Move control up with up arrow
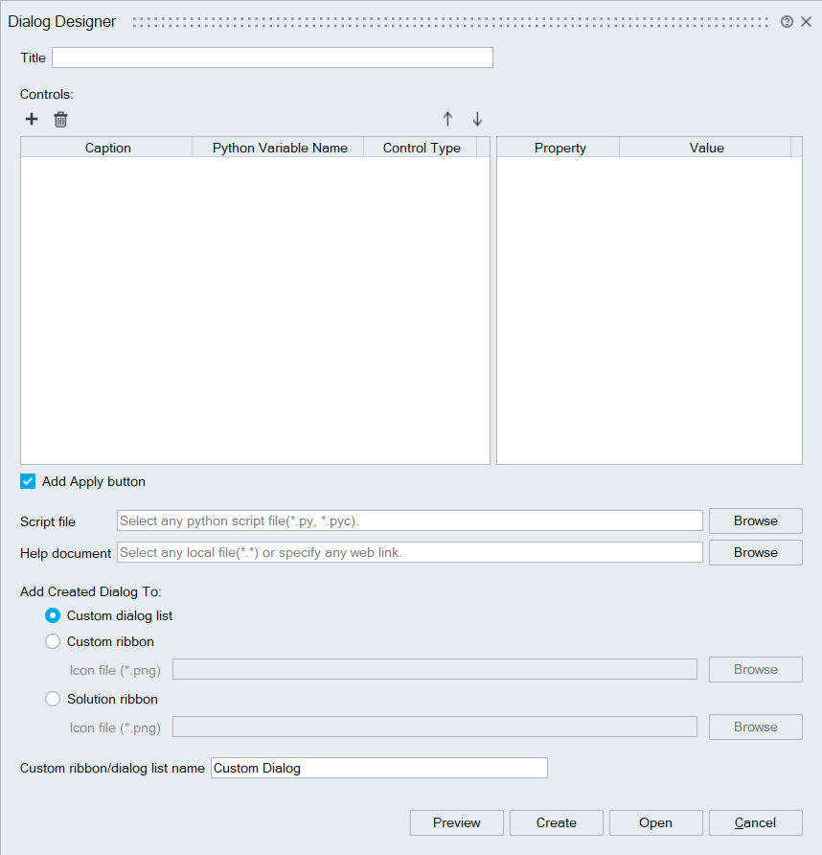Image resolution: width=822 pixels, height=855 pixels. [447, 119]
